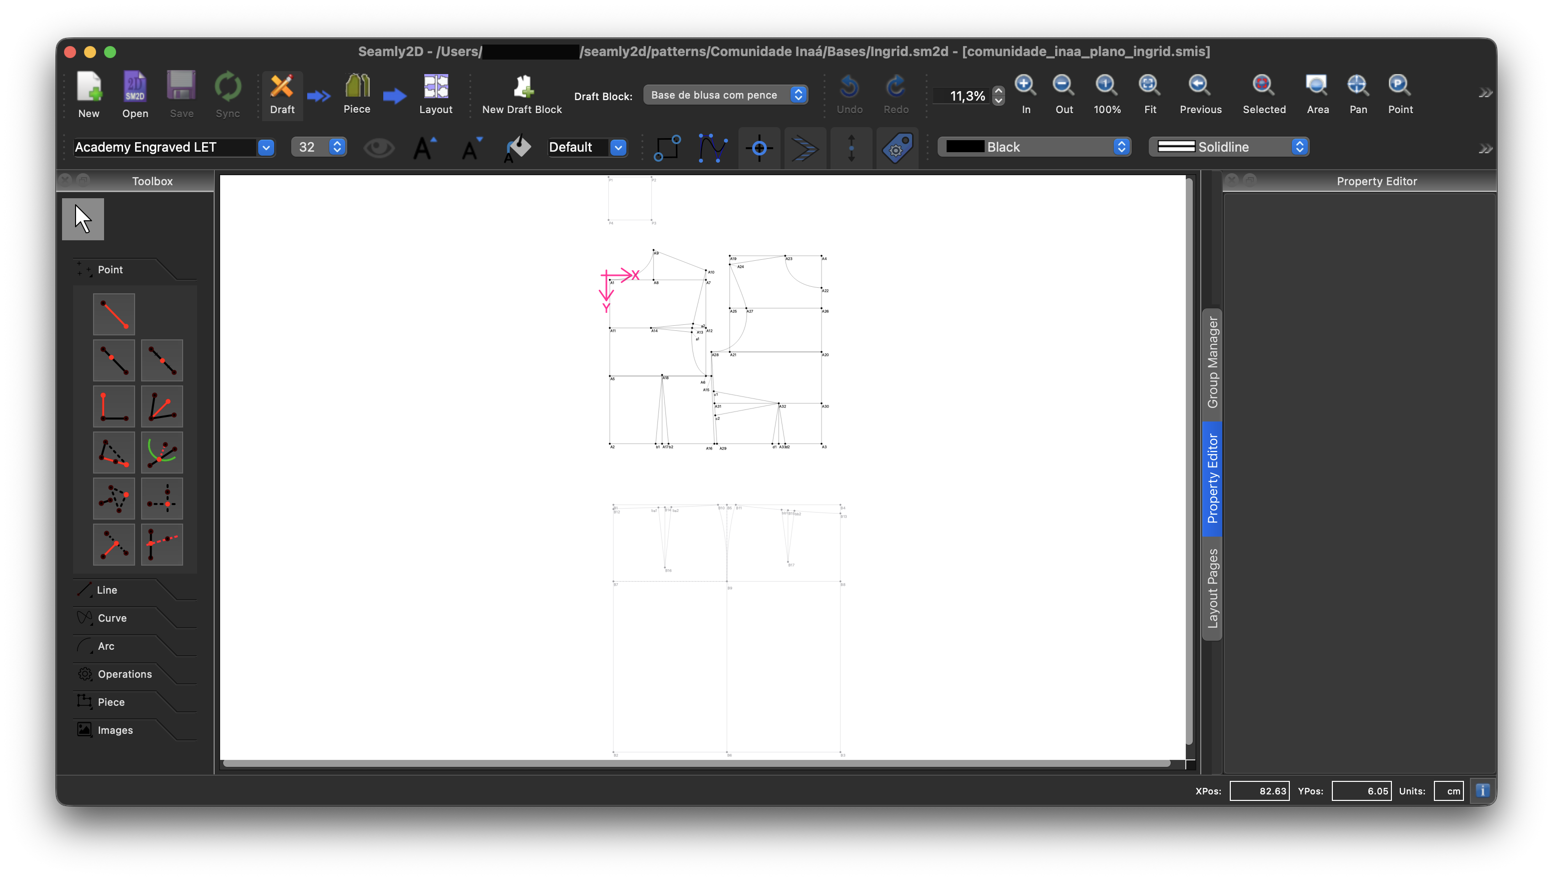Open Group Manager side tab
Screen dimensions: 1553x880
1212,363
